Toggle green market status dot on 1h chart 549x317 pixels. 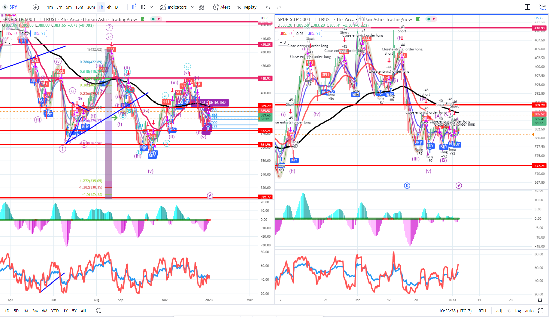click(x=429, y=19)
